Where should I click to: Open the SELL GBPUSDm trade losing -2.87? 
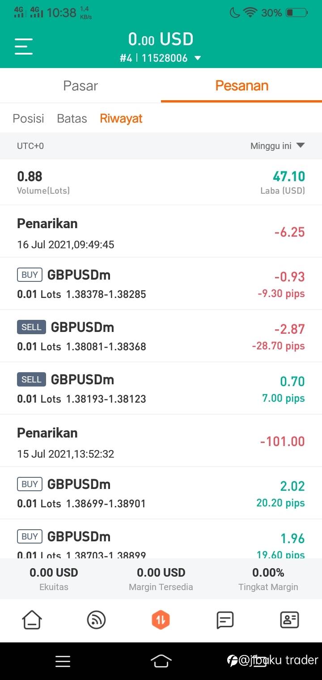(161, 336)
